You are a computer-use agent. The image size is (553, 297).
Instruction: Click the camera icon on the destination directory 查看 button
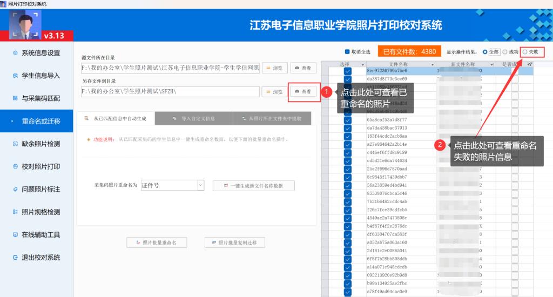(x=297, y=91)
